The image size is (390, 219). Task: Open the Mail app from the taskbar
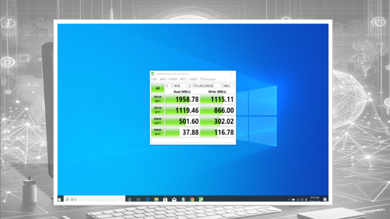pyautogui.click(x=174, y=200)
